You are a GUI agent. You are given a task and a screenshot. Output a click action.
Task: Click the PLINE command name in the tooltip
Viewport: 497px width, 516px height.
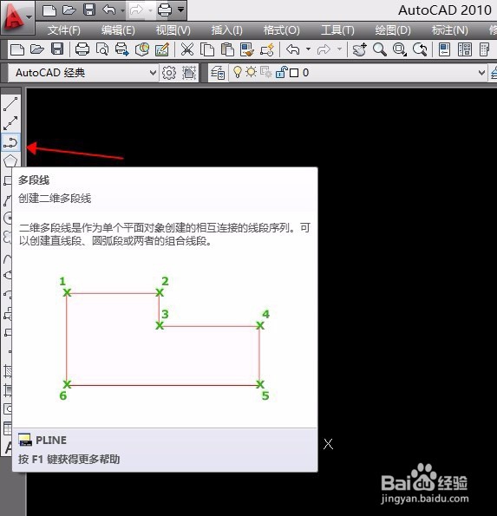tap(51, 441)
